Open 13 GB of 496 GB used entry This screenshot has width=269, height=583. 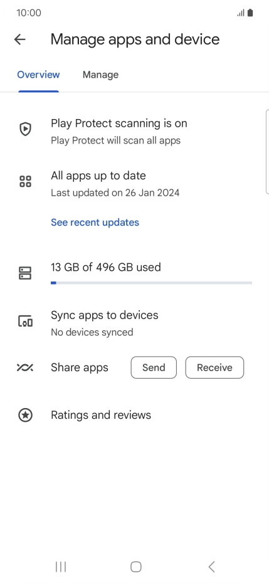point(134,275)
